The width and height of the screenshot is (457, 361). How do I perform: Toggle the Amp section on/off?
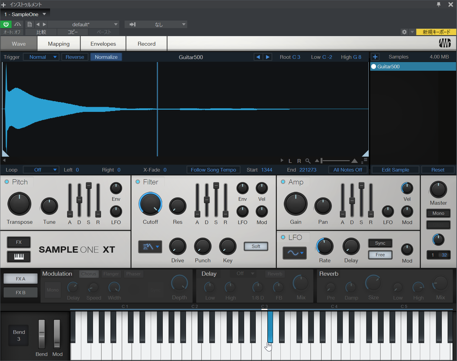[283, 182]
